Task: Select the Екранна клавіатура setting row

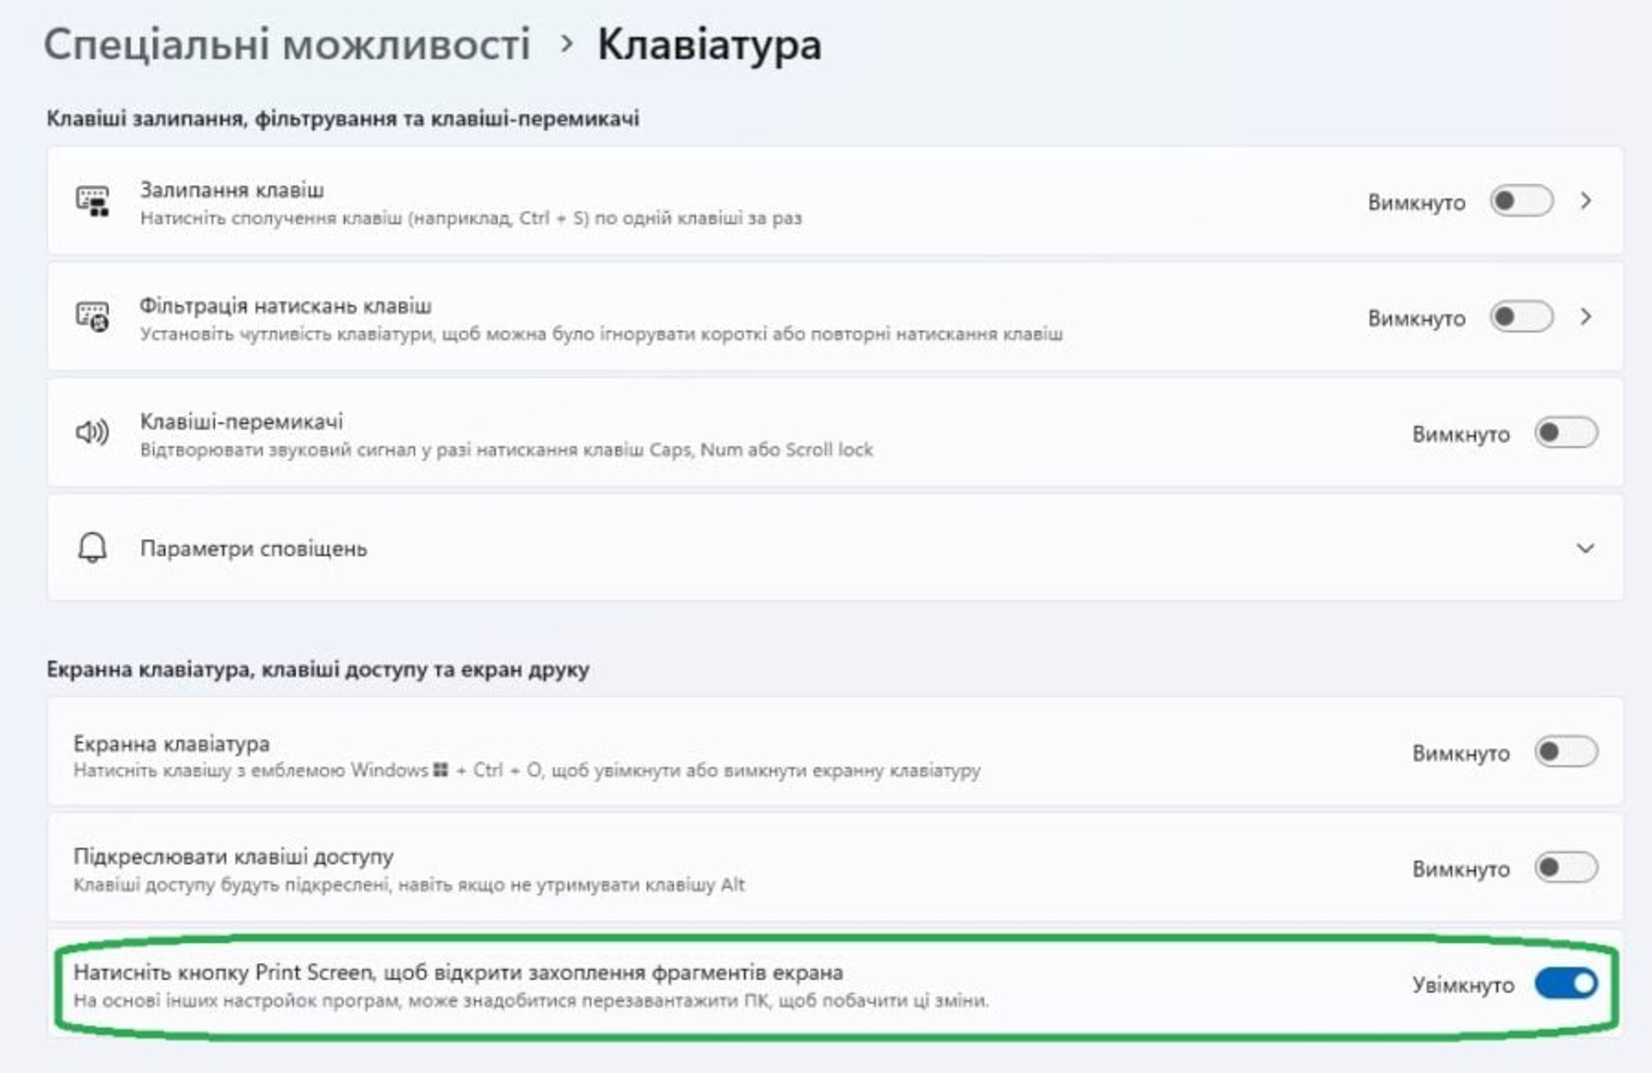Action: pyautogui.click(x=835, y=752)
